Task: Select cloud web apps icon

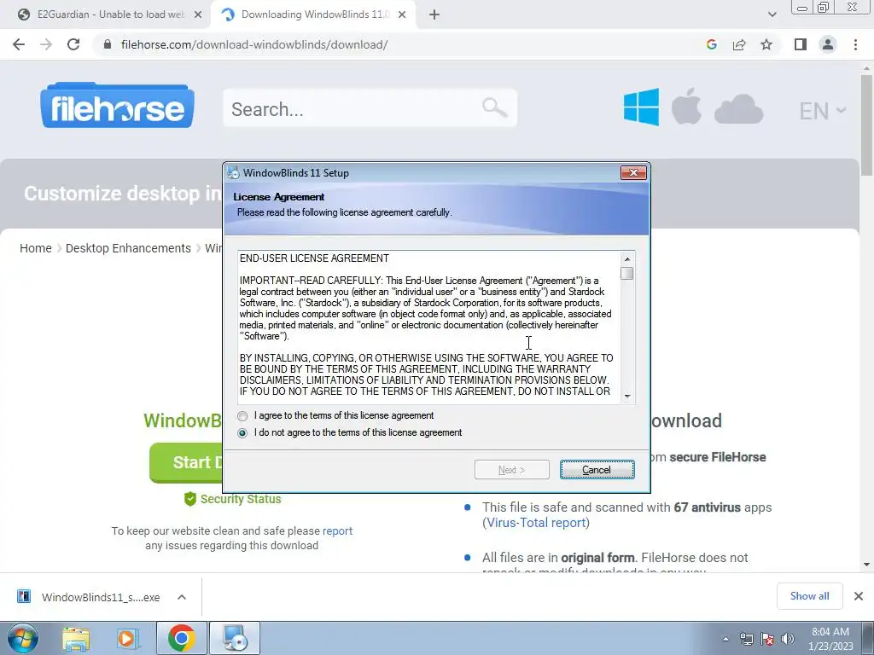Action: (738, 109)
